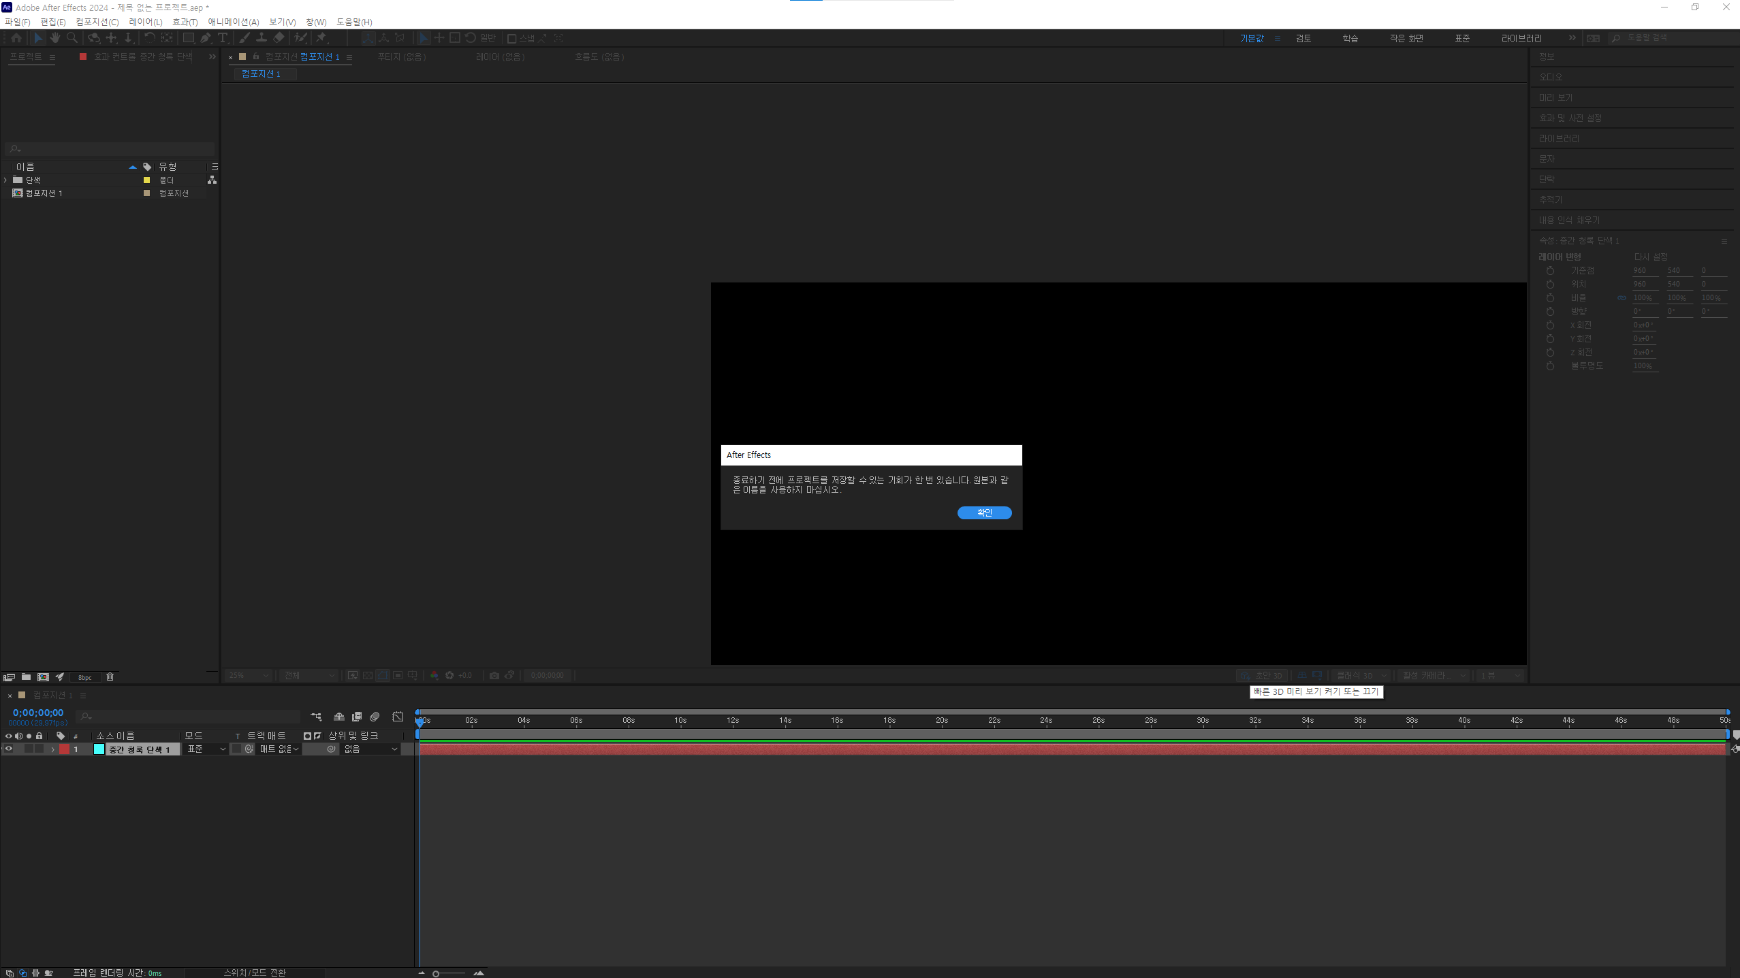Expand the 단색 folder in the Project panel

pos(6,180)
